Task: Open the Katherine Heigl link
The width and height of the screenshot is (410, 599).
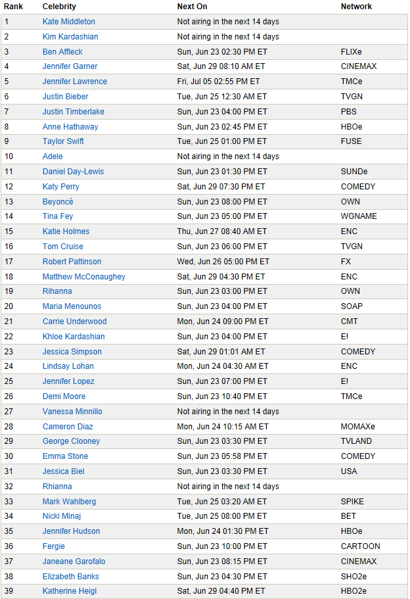Action: pyautogui.click(x=70, y=591)
